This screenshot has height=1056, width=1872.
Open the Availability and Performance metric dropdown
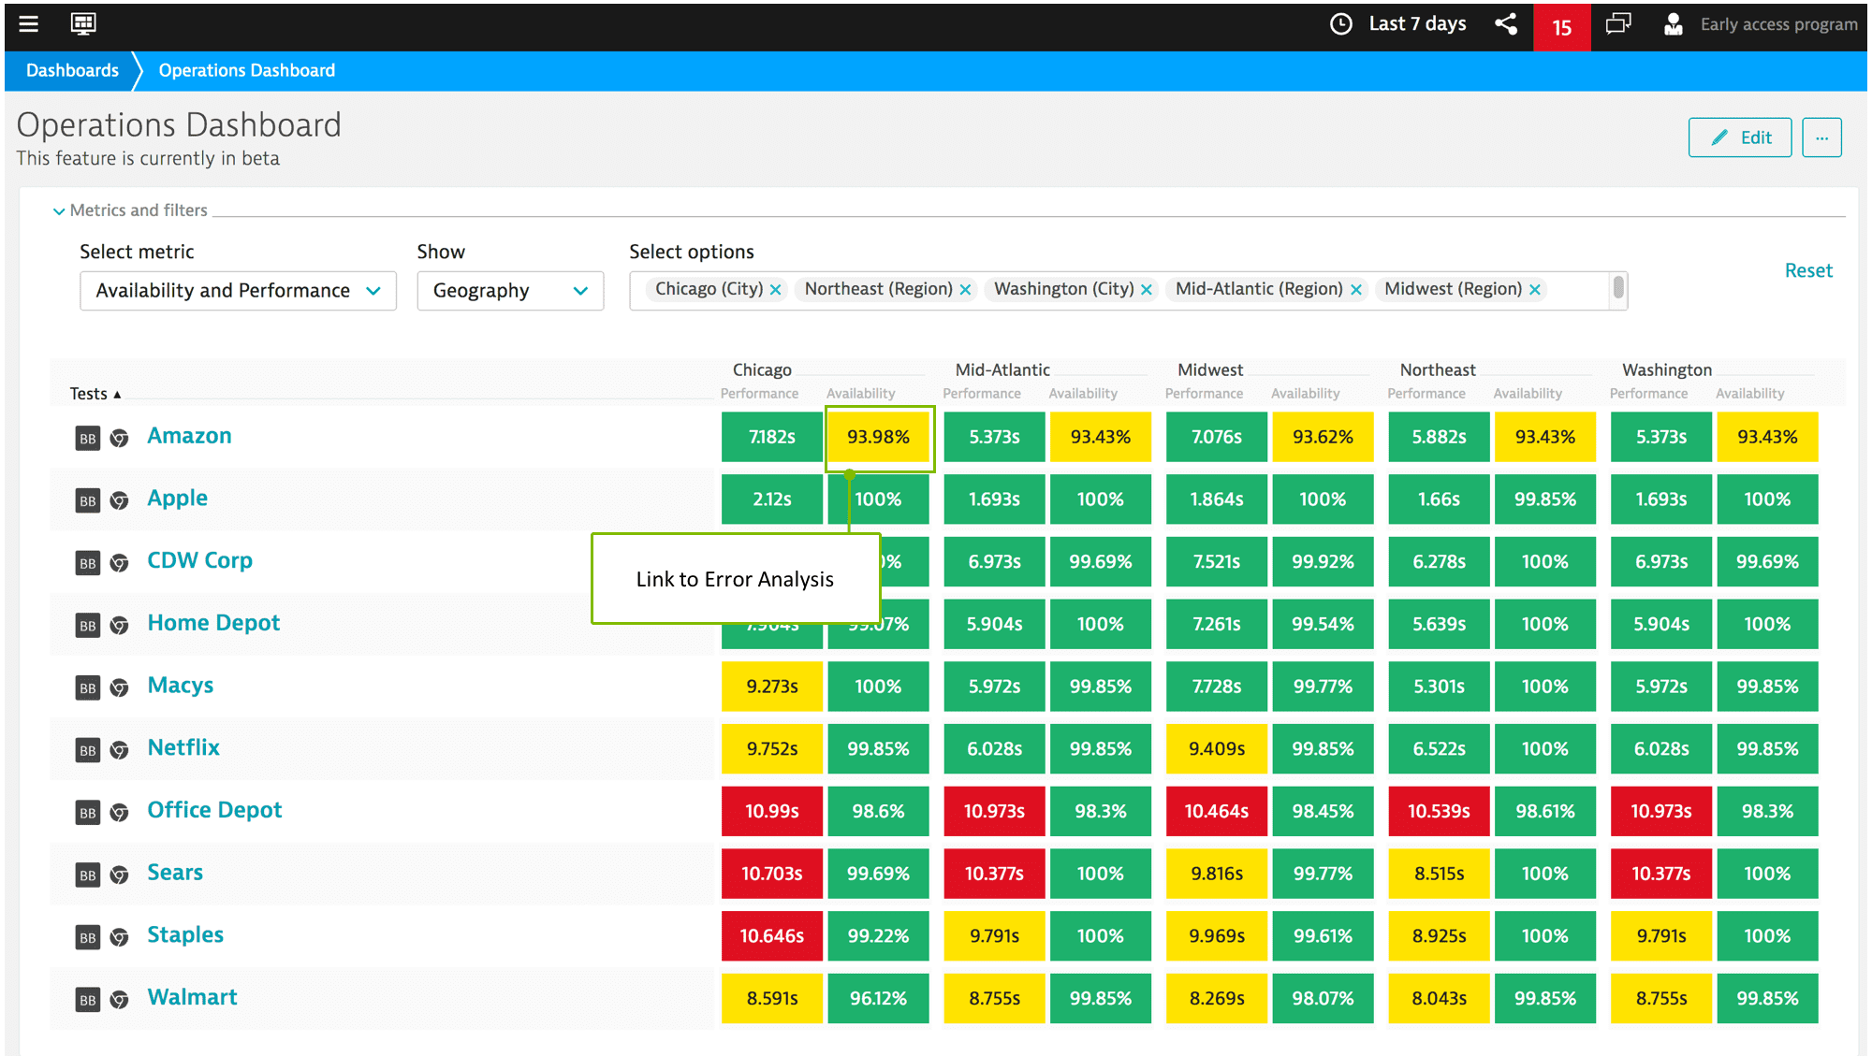pos(238,291)
